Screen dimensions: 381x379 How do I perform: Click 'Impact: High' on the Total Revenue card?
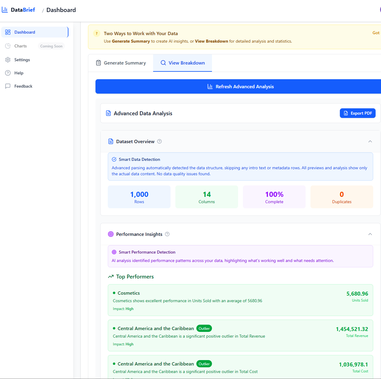pos(123,344)
